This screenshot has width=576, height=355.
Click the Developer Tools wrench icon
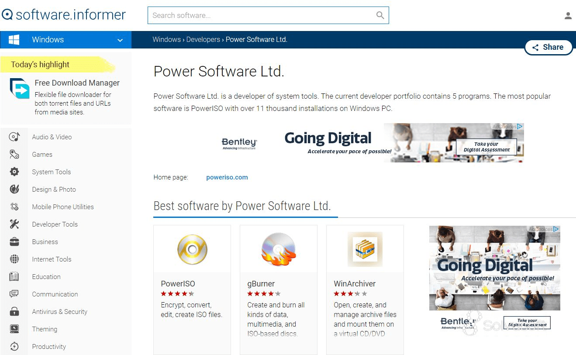point(14,224)
